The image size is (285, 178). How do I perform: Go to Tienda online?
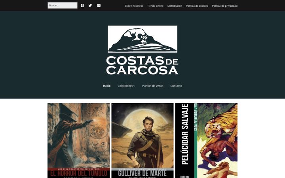pos(155,6)
